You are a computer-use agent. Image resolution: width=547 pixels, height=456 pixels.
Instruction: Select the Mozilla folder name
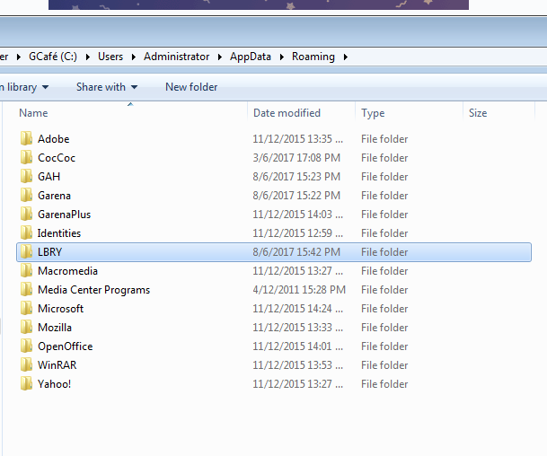[x=55, y=327]
